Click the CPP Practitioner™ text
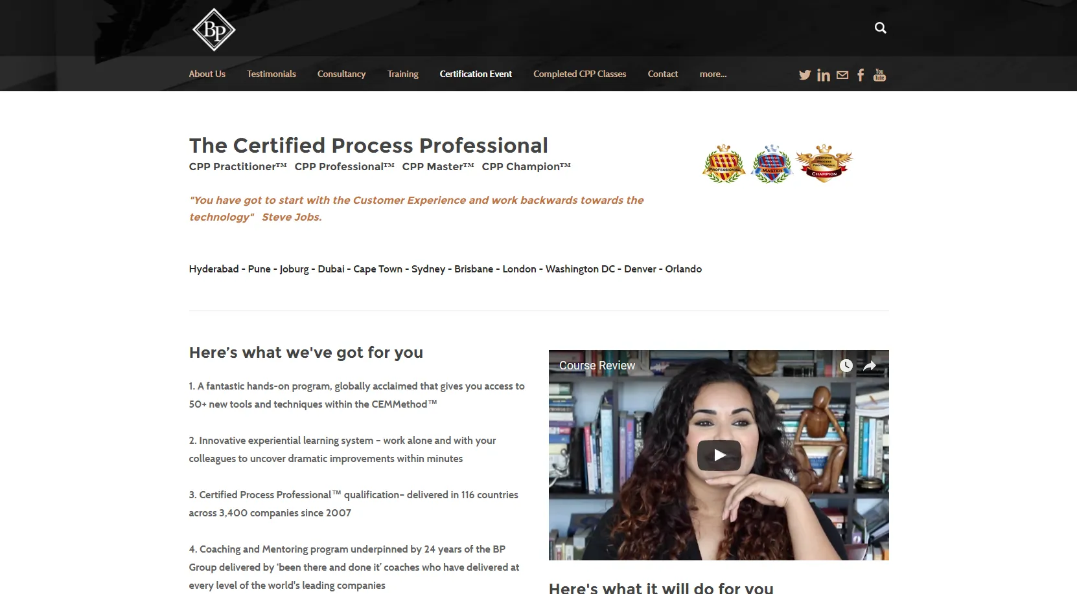Viewport: 1077px width, 594px height. point(238,166)
